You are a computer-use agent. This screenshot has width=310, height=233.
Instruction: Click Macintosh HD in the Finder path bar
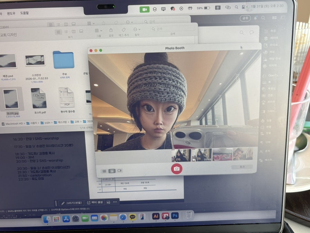click(12, 124)
